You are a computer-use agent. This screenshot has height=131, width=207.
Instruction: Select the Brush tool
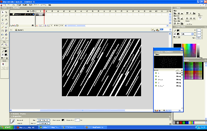pos(6,27)
